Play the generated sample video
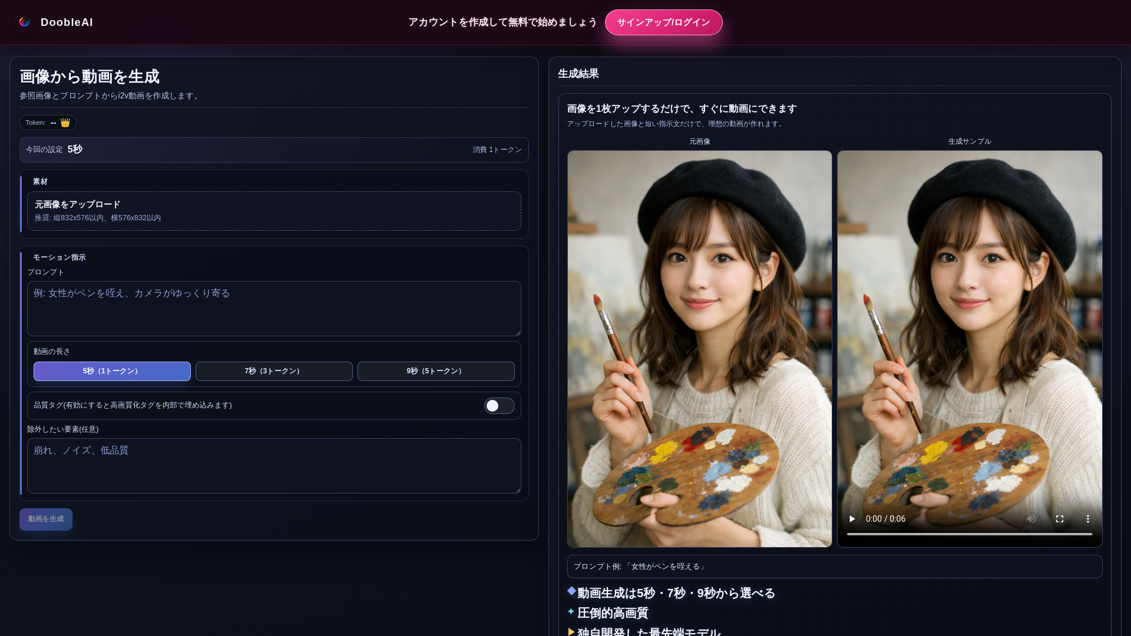This screenshot has height=636, width=1131. pos(852,519)
